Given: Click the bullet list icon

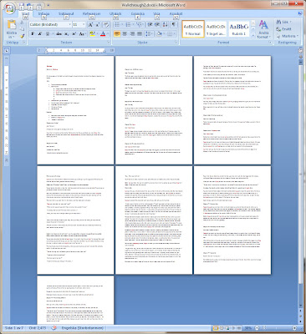Looking at the screenshot, I should click(x=118, y=25).
